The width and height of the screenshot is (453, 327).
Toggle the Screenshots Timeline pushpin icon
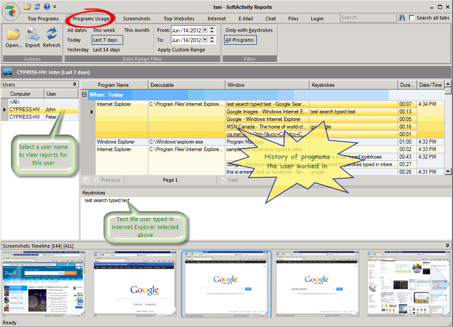pyautogui.click(x=448, y=246)
